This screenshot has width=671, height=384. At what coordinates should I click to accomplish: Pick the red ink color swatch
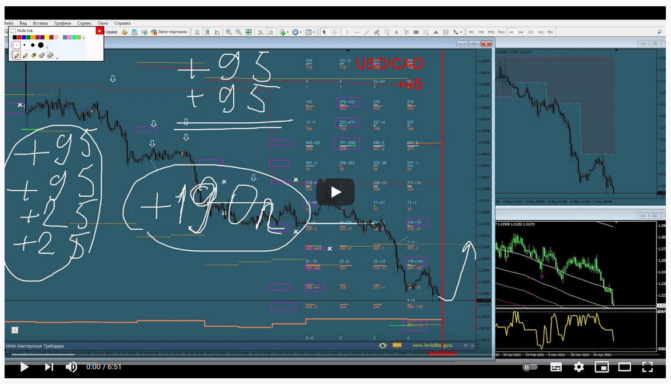19,38
